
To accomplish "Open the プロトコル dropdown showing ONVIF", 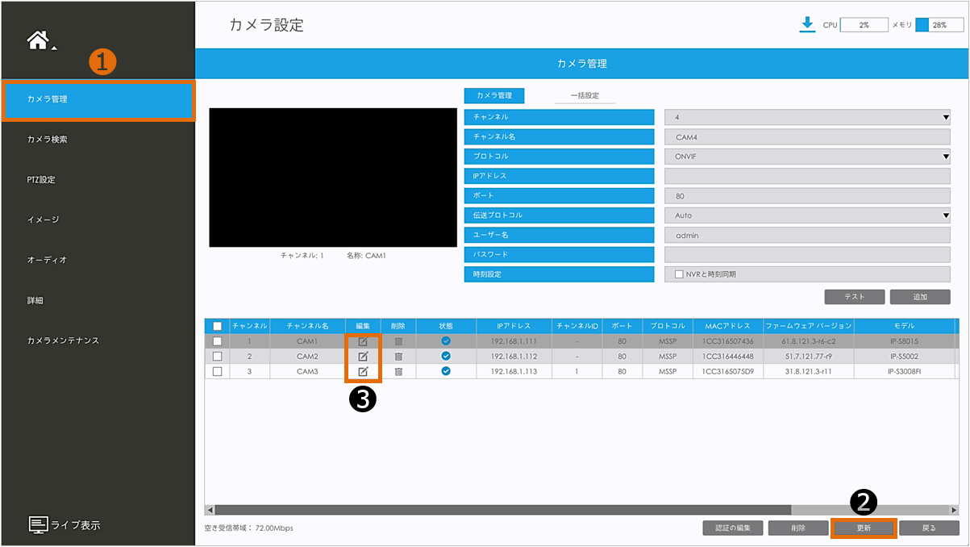I will [x=946, y=157].
